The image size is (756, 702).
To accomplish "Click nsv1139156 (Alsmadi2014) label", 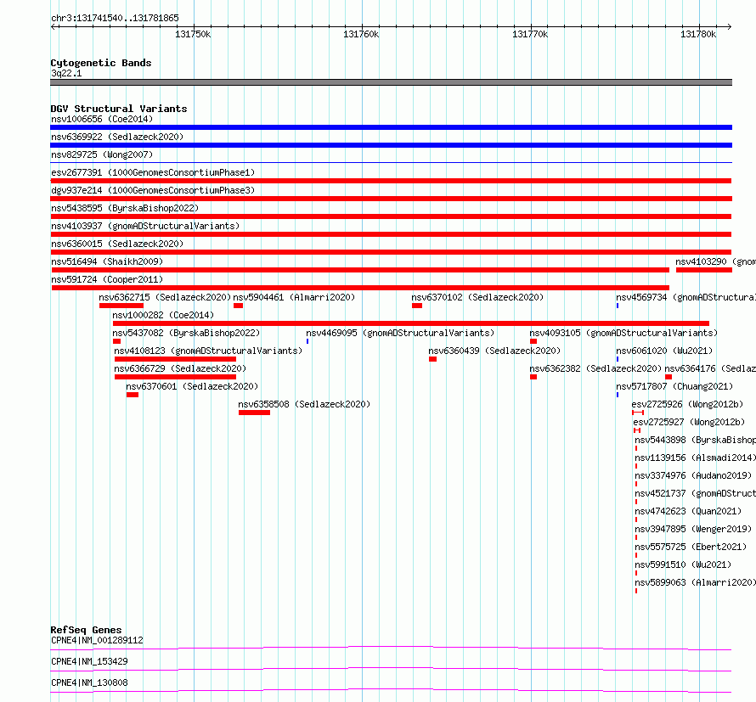I will coord(695,458).
